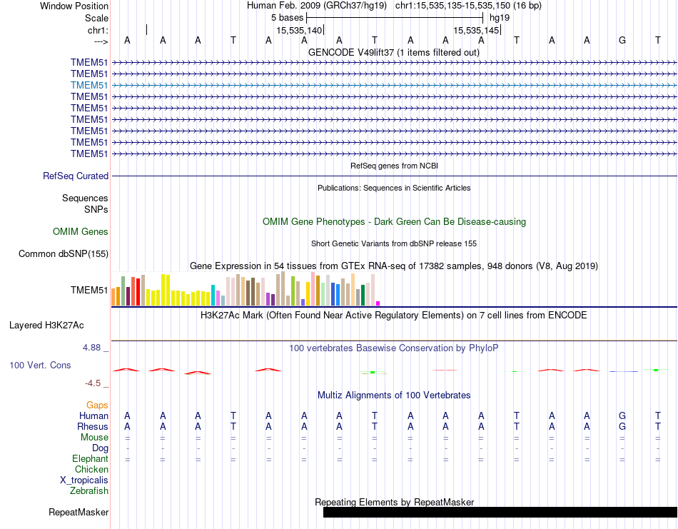The width and height of the screenshot is (678, 529).
Task: Select the OMIM Genes track label
Action: (81, 231)
